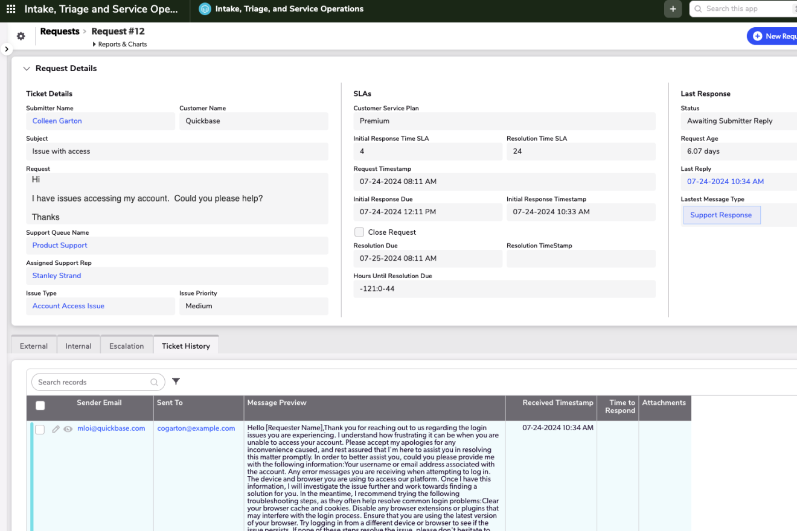Viewport: 797px width, 531px height.
Task: Open the Colleen Garton submitter link
Action: click(57, 121)
